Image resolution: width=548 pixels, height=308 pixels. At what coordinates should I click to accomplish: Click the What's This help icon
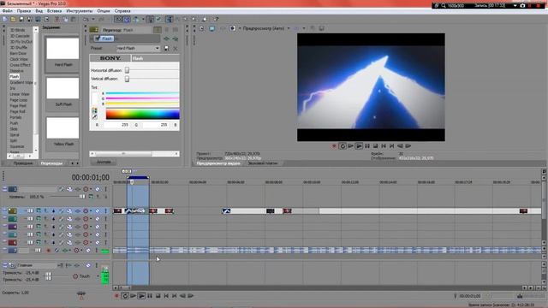coord(216,19)
